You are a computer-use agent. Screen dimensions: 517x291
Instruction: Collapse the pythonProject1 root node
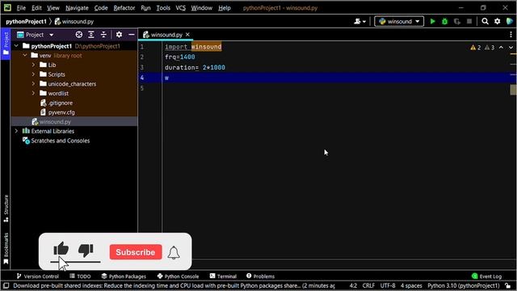coord(16,46)
